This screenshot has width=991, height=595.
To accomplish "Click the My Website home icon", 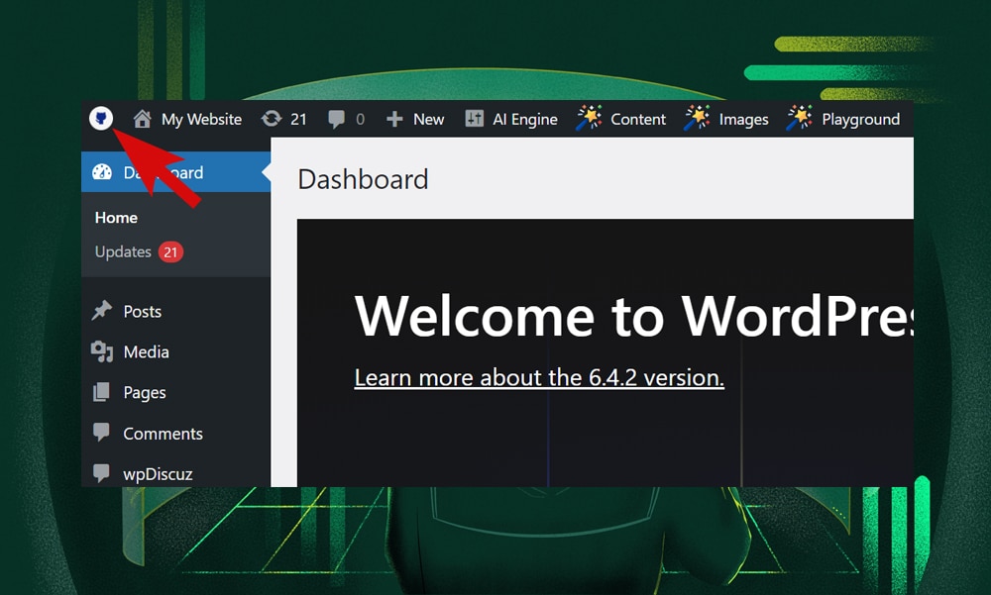I will point(142,119).
